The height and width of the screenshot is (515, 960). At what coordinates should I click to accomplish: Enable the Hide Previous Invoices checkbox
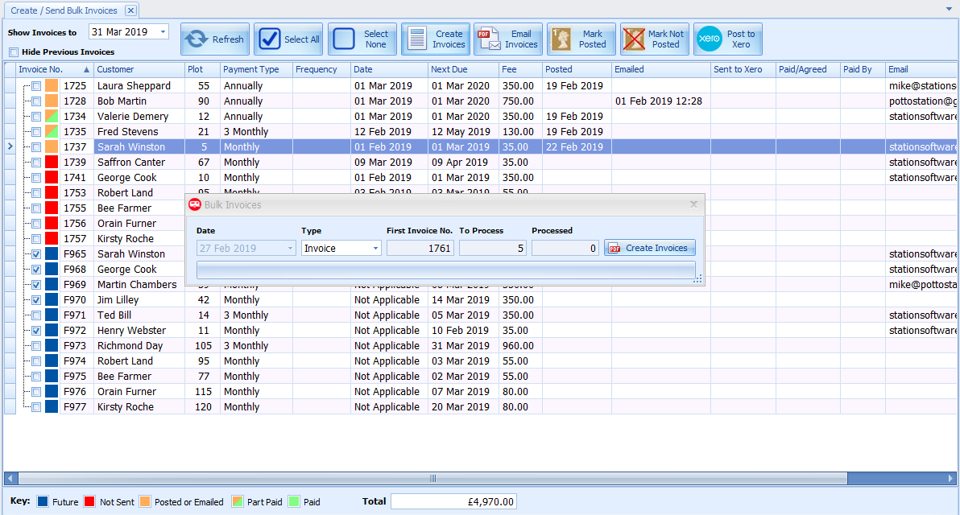pyautogui.click(x=14, y=52)
